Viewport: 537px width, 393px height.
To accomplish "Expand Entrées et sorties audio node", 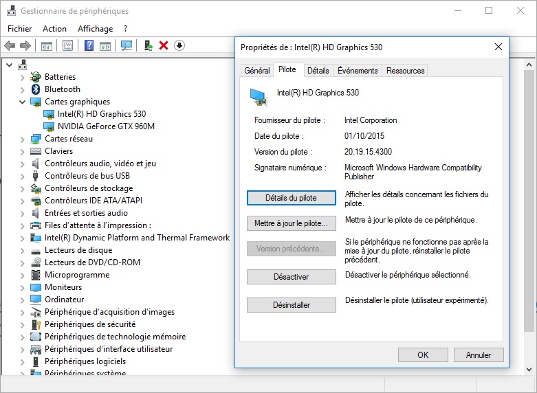I will [22, 213].
